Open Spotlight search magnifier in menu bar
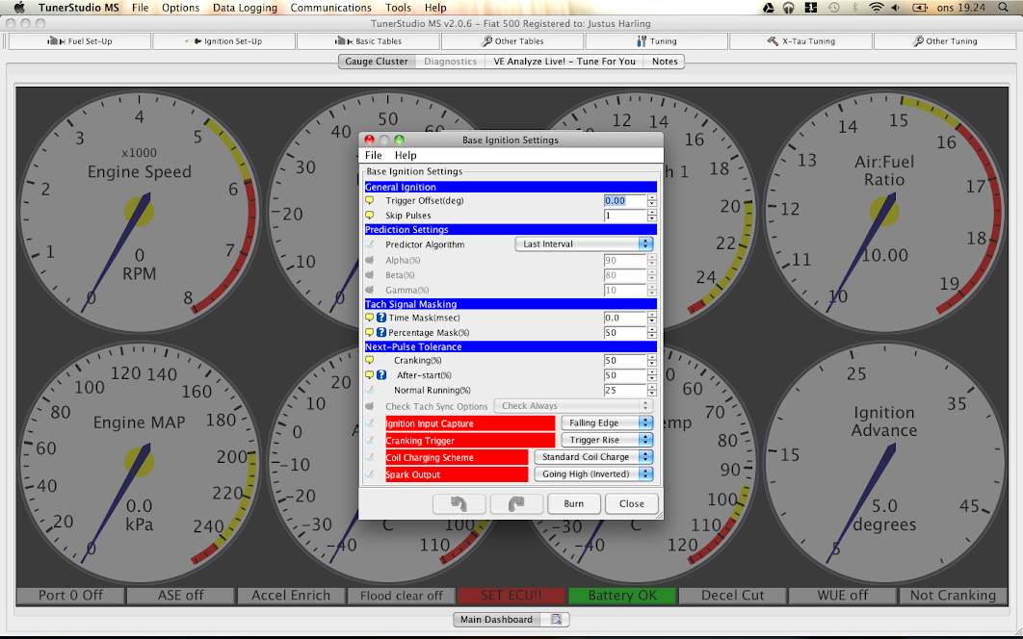The width and height of the screenshot is (1023, 639). (1004, 8)
